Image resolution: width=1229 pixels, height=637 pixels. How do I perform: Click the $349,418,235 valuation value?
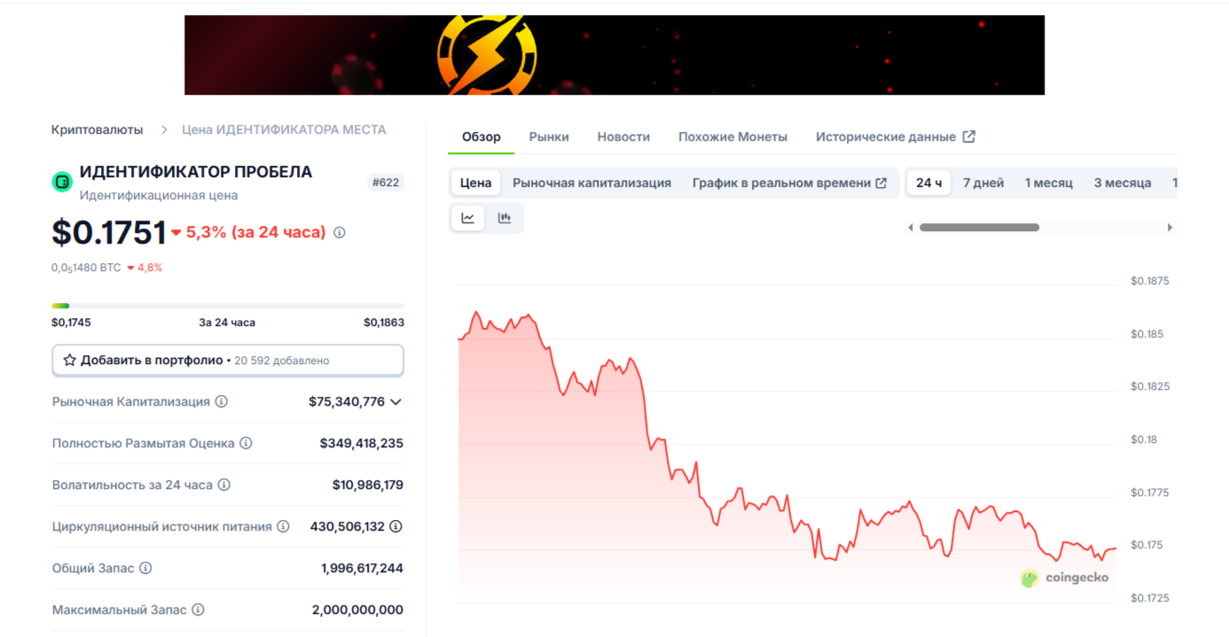[x=362, y=443]
